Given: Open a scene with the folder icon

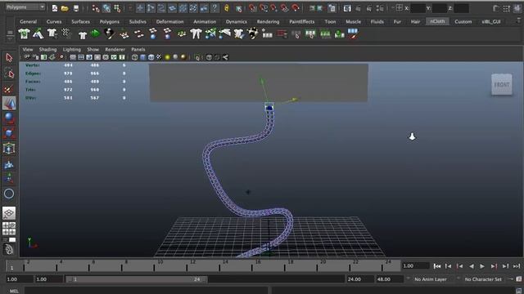Looking at the screenshot, I should point(65,8).
